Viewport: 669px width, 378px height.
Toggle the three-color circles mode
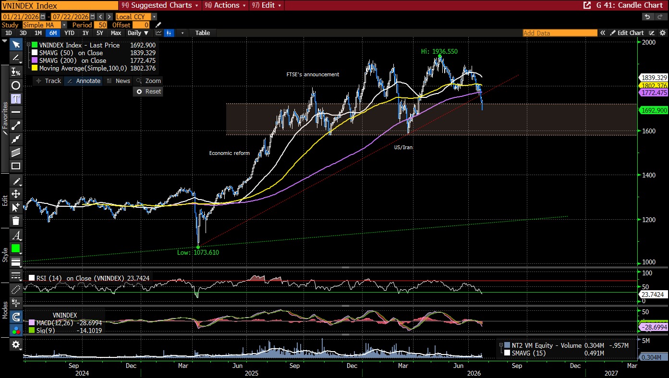(16, 330)
